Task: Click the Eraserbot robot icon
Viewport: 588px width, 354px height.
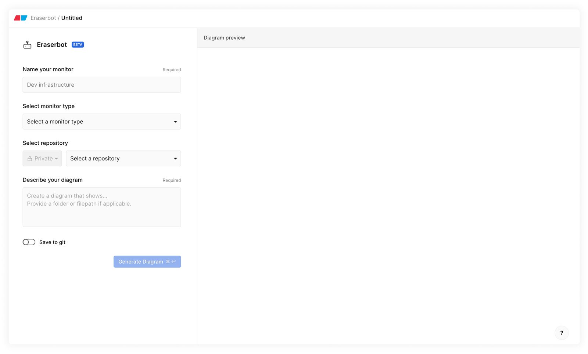Action: pyautogui.click(x=28, y=45)
